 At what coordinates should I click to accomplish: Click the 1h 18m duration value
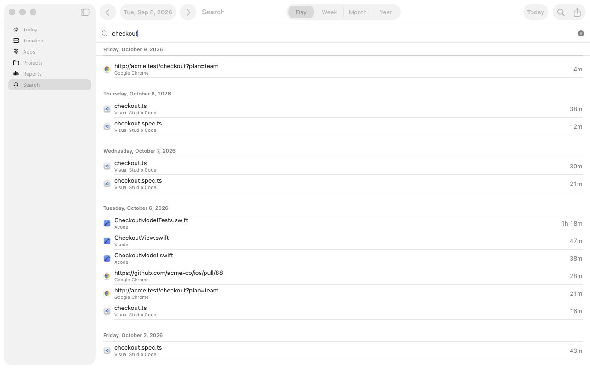click(572, 223)
